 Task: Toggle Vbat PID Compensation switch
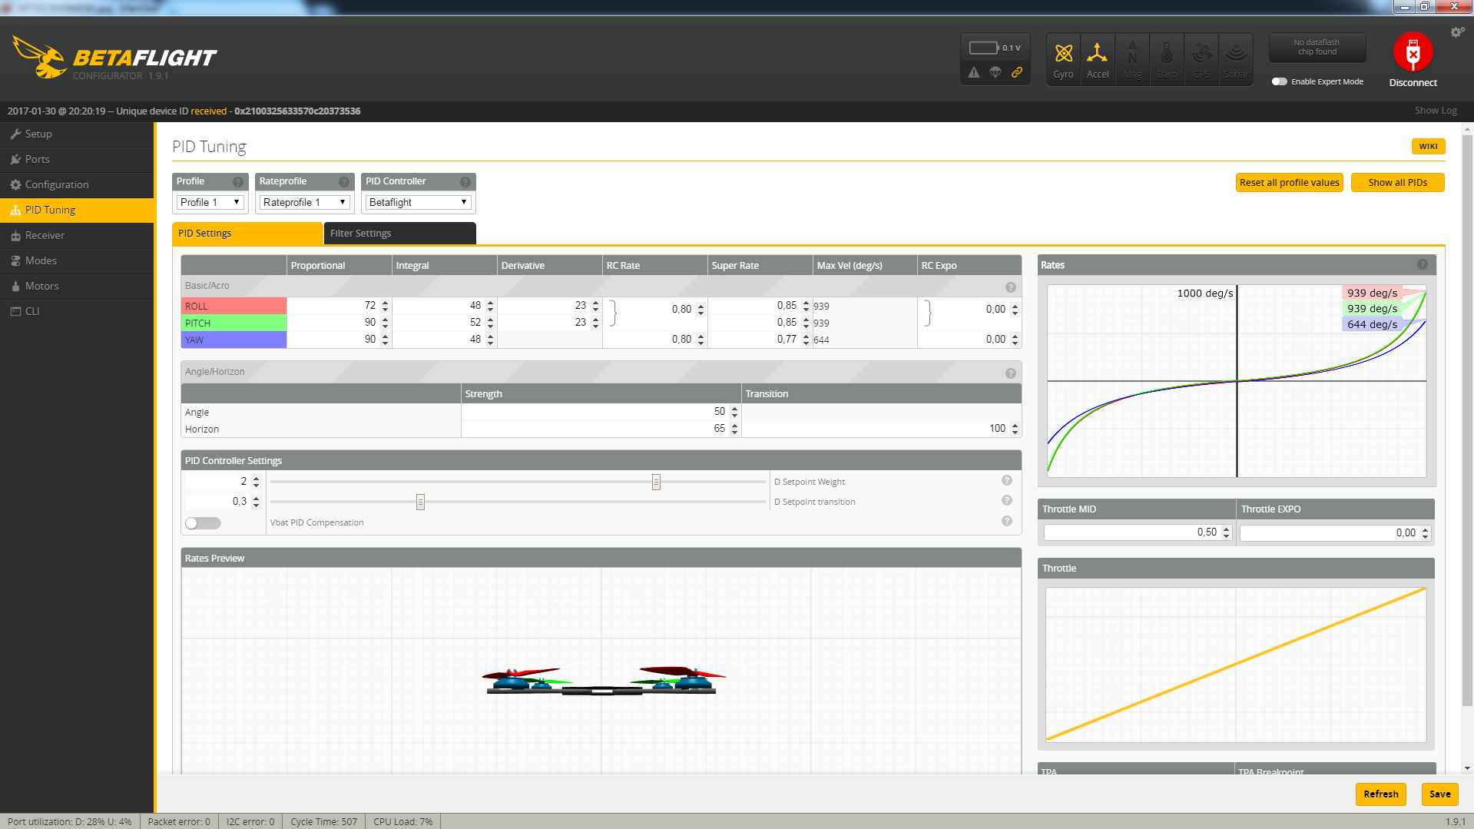tap(203, 523)
